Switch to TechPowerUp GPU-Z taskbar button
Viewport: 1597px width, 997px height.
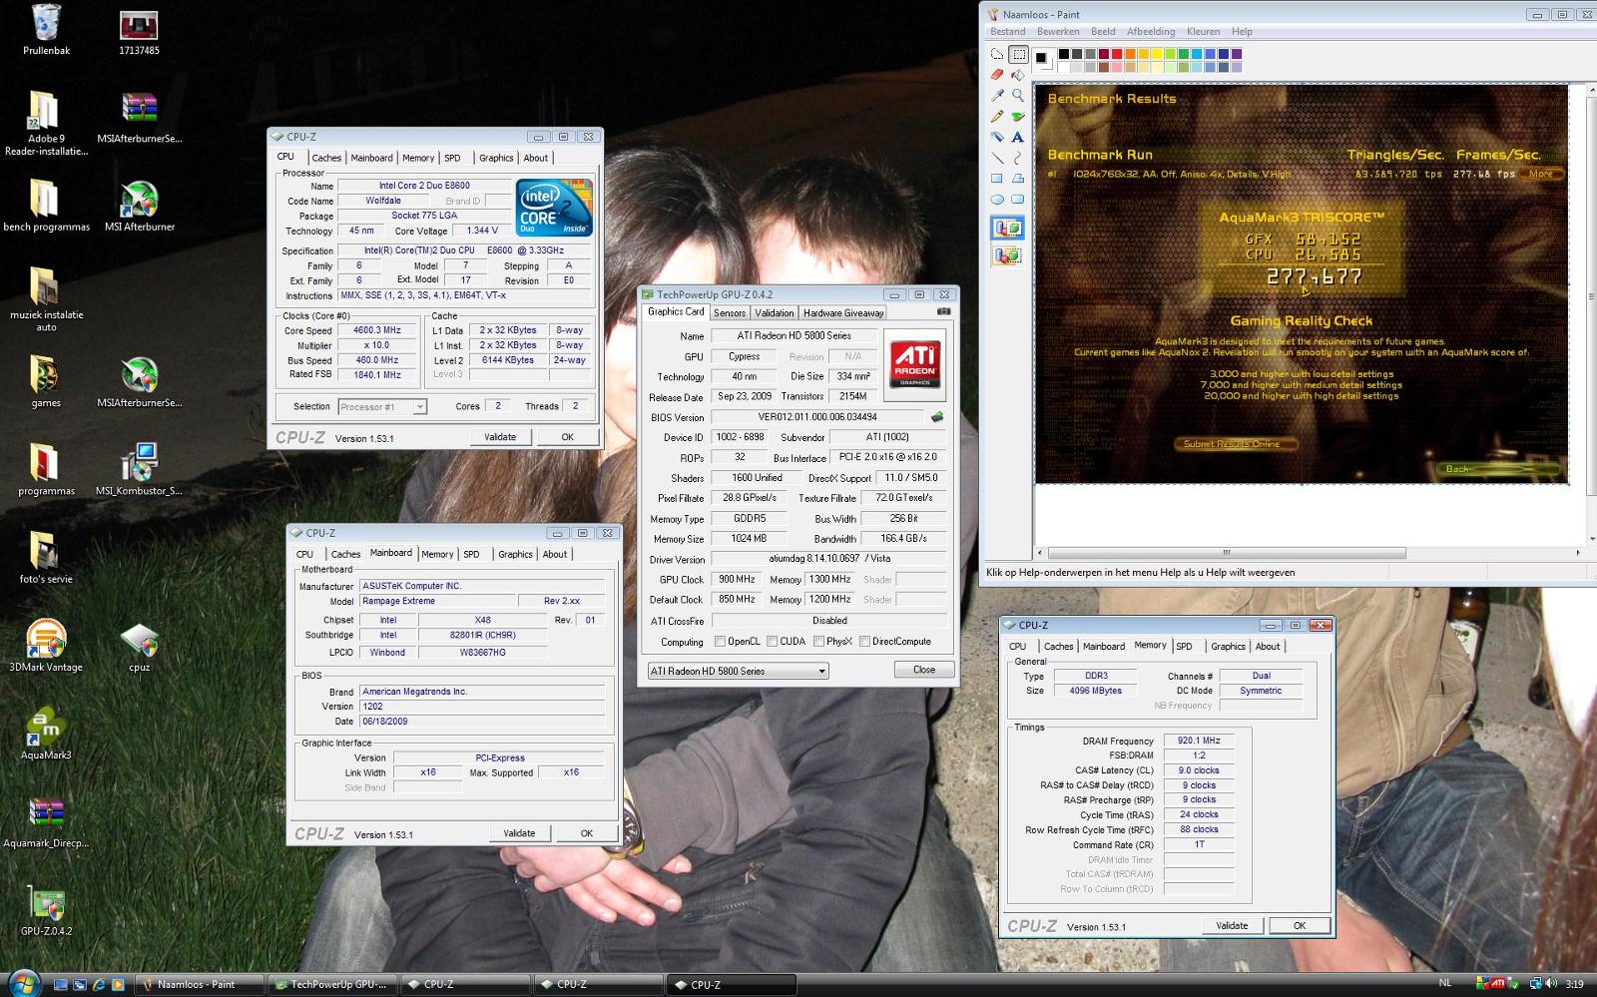331,984
